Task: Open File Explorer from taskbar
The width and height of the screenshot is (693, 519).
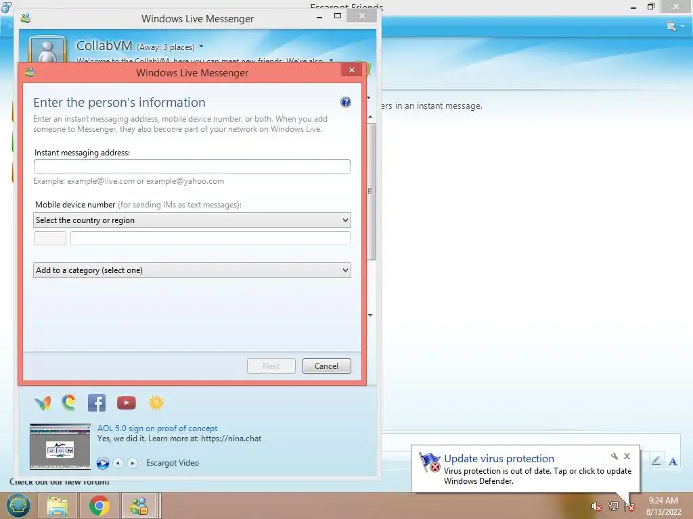Action: point(58,505)
